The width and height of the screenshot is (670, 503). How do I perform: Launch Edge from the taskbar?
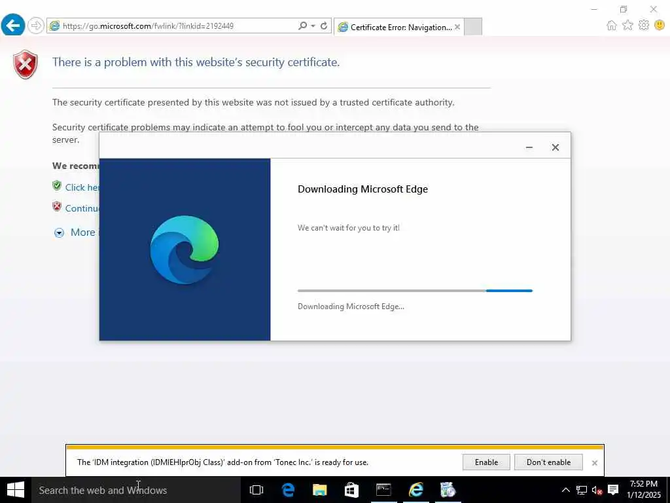[288, 490]
